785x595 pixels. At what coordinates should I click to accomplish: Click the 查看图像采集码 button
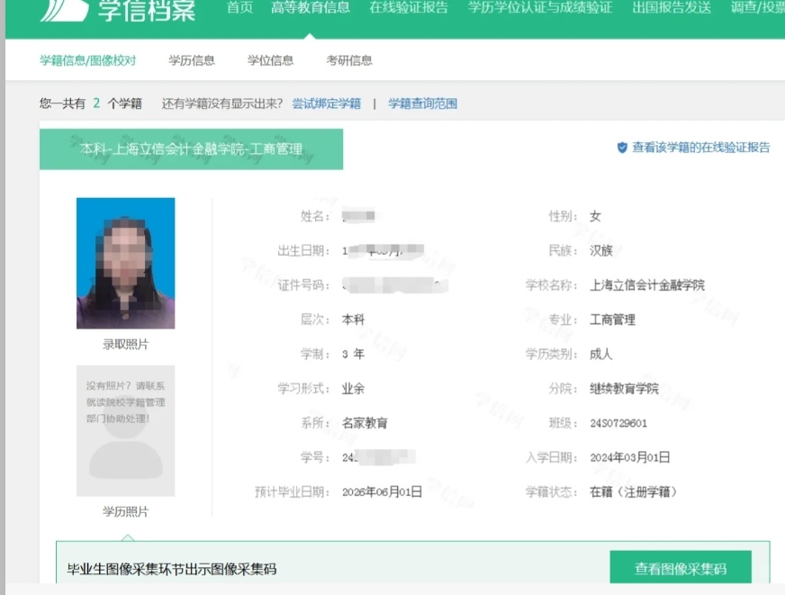[681, 567]
